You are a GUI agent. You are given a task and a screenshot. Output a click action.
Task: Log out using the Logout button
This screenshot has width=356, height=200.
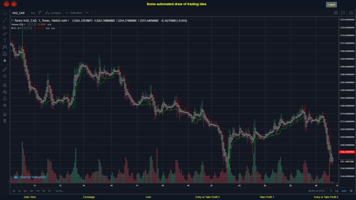click(x=331, y=5)
